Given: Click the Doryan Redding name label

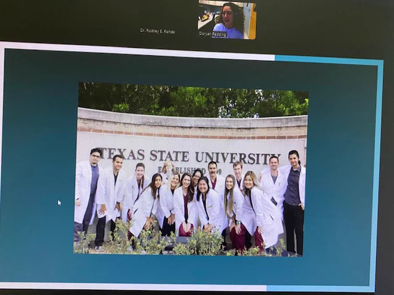Looking at the screenshot, I should [212, 34].
